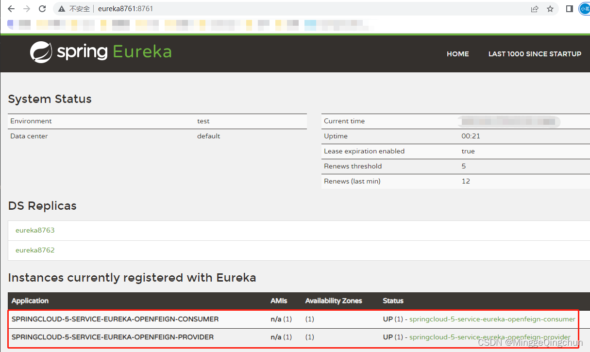Click UP (1) status in consumer row
The image size is (590, 352).
393,319
